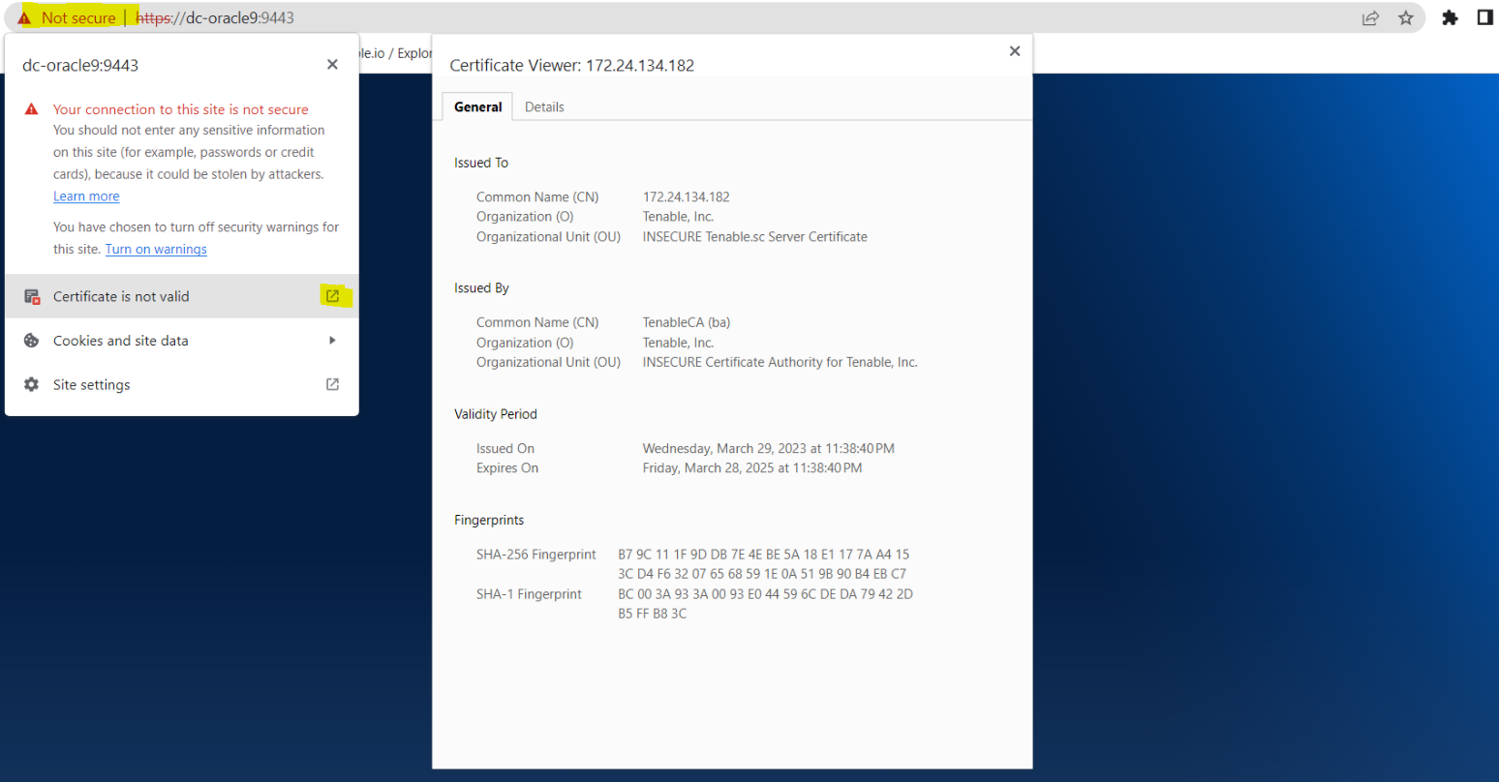Click Tenable, Inc. organization under Issued By
This screenshot has height=782, width=1499.
(x=679, y=343)
